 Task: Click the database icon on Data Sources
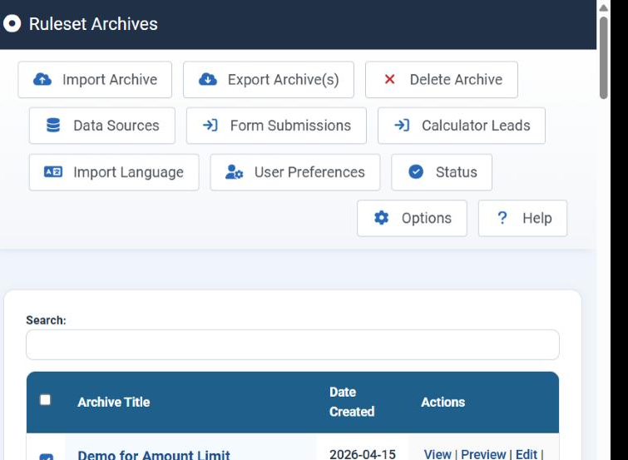(x=53, y=126)
